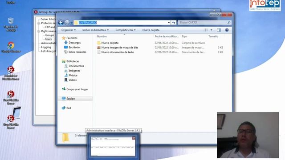Select Nueva imagen de mapa de bits file
Image resolution: width=285 pixels, height=160 pixels.
tap(120, 48)
